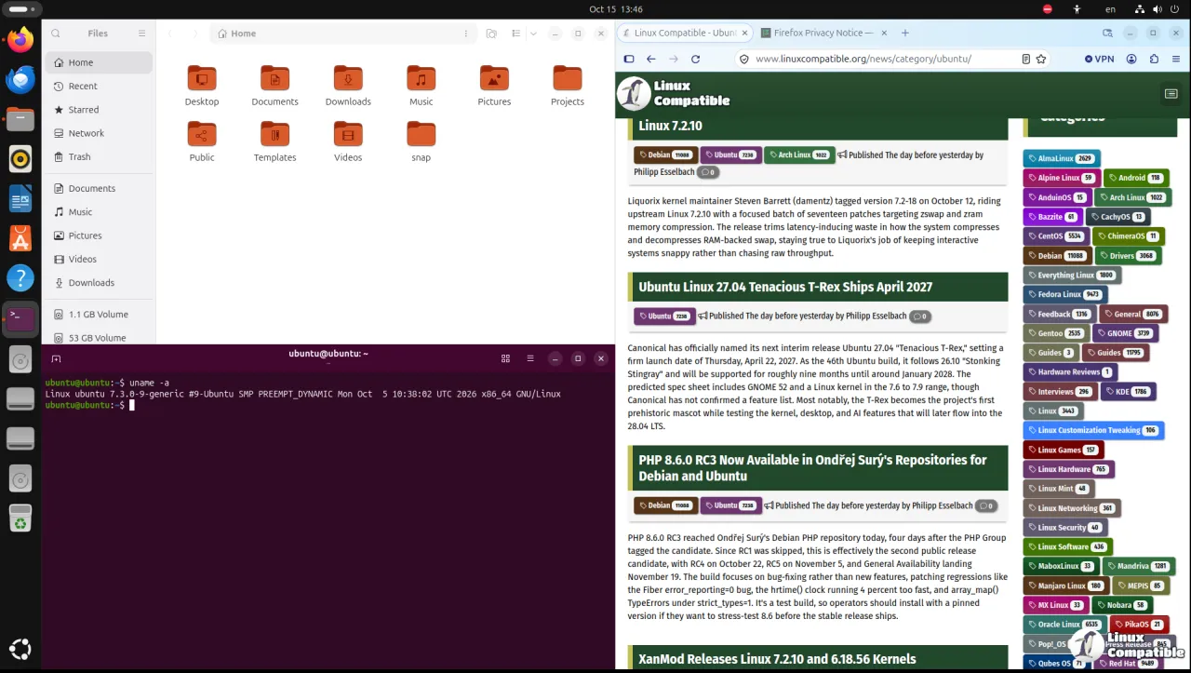Open a new Firefox tab

[904, 33]
